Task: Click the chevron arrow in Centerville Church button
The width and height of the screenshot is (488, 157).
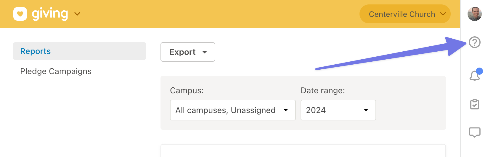Action: pos(443,14)
